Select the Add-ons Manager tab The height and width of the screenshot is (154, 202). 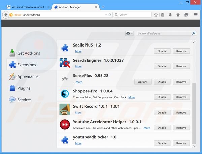tap(75, 7)
